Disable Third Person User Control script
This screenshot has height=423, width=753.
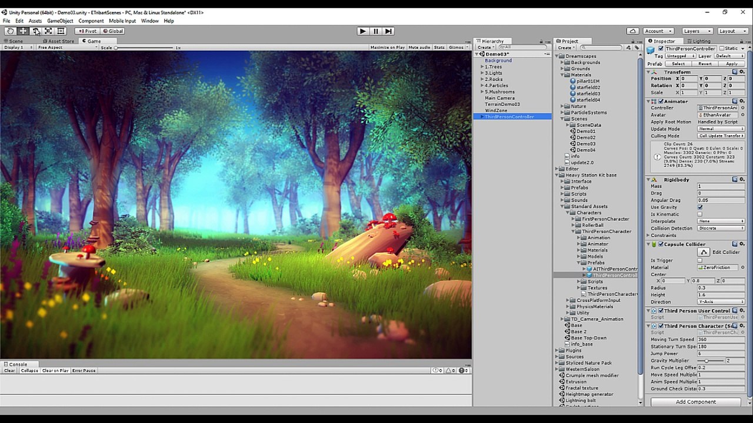[661, 311]
